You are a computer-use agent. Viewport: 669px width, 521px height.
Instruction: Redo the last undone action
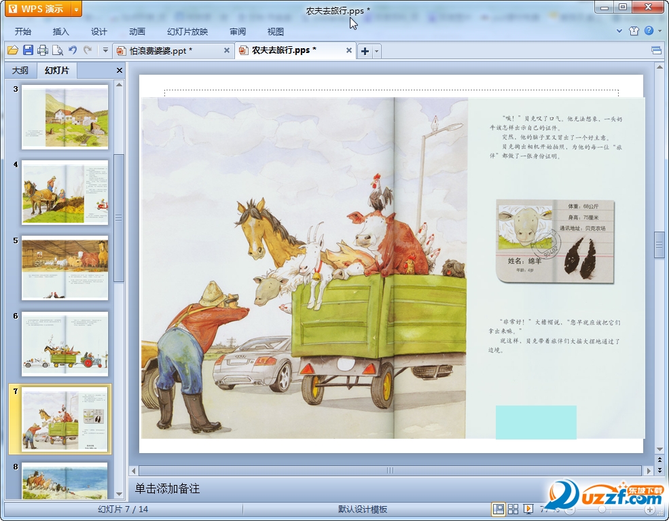pyautogui.click(x=88, y=50)
